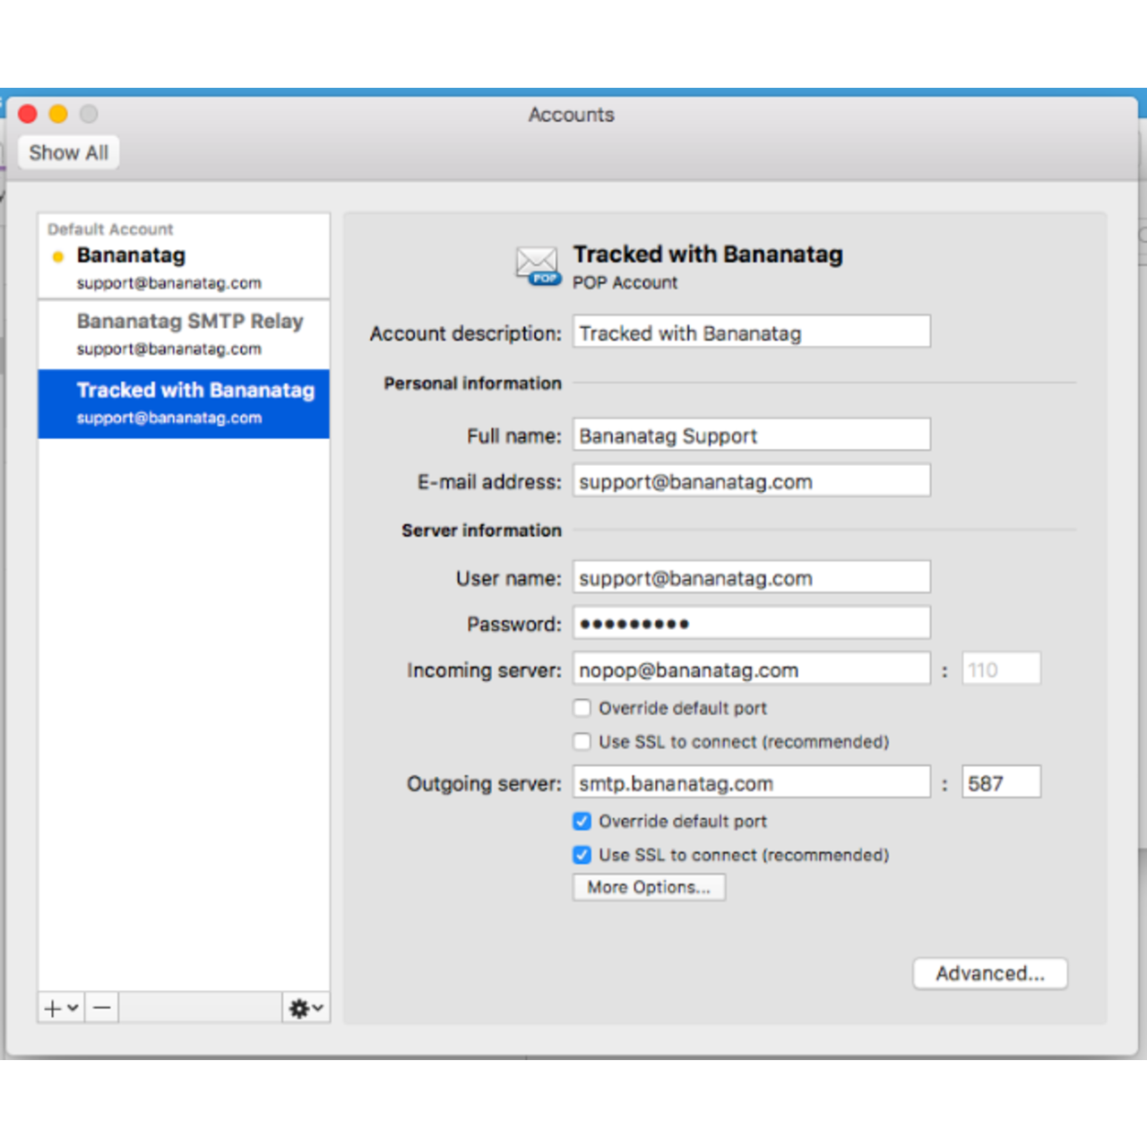The height and width of the screenshot is (1147, 1147).
Task: Enable incoming Use SSL to connect checkbox
Action: [x=582, y=741]
